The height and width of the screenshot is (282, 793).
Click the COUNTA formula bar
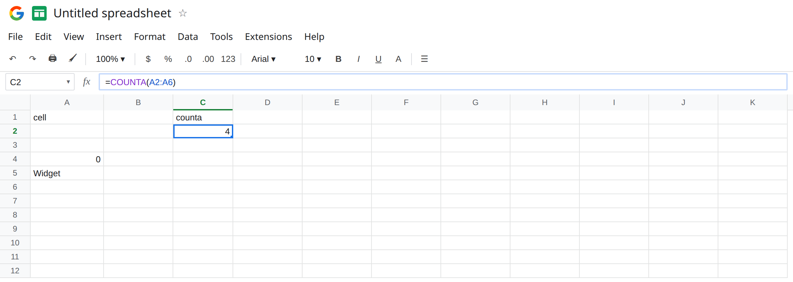pyautogui.click(x=443, y=82)
